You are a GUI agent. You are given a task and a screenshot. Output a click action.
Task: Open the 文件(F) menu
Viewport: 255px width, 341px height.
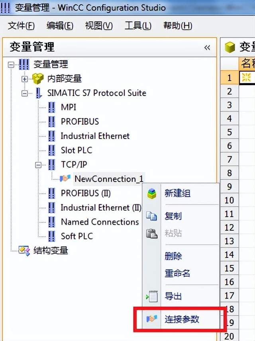coord(21,26)
